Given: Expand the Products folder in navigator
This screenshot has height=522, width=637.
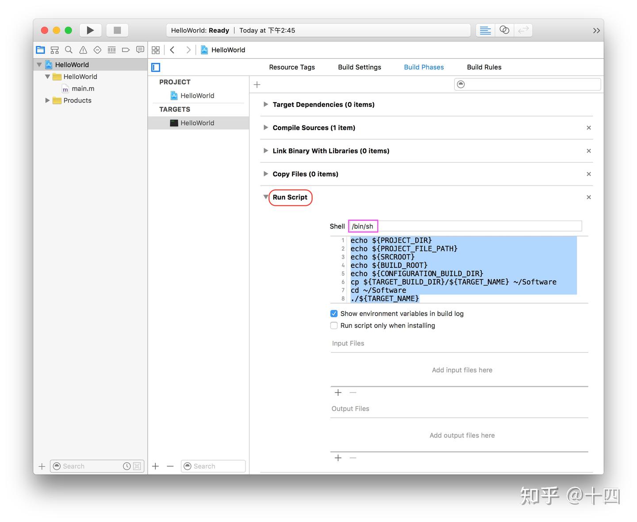Looking at the screenshot, I should click(48, 100).
